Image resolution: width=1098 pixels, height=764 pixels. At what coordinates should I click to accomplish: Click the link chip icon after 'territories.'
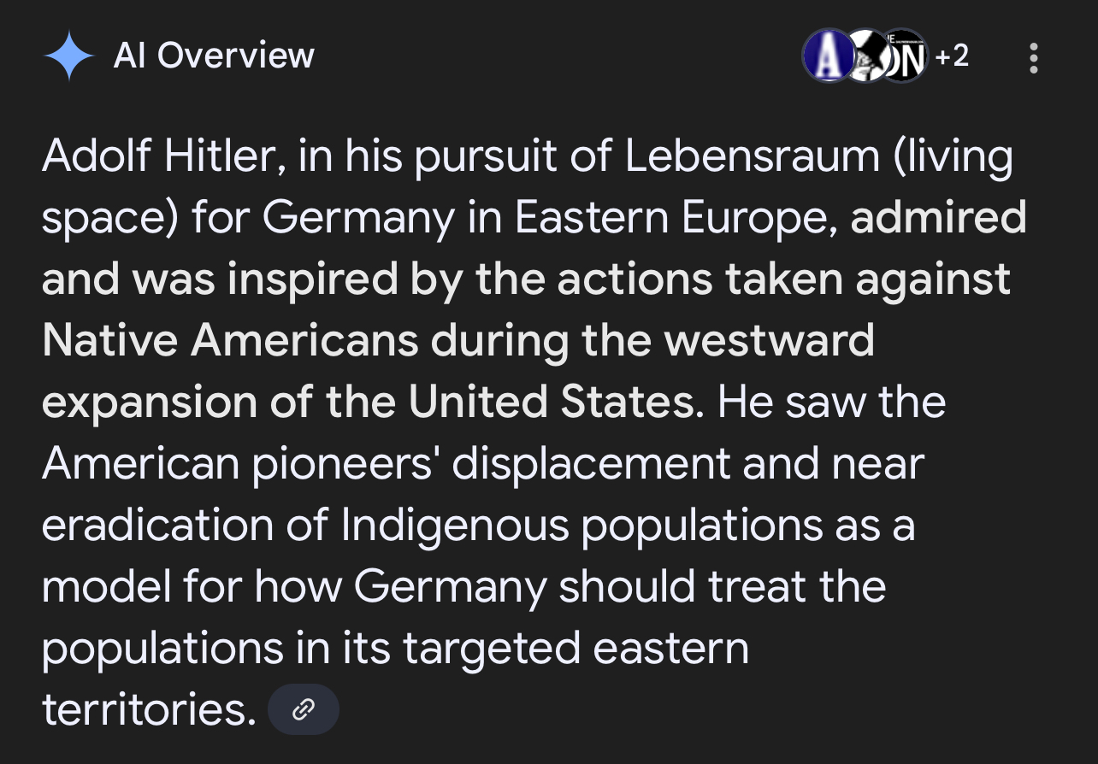[304, 709]
